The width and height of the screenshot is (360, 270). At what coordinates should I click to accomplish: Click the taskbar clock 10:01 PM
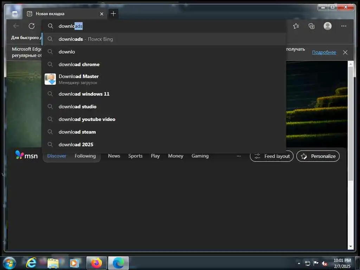(342, 261)
